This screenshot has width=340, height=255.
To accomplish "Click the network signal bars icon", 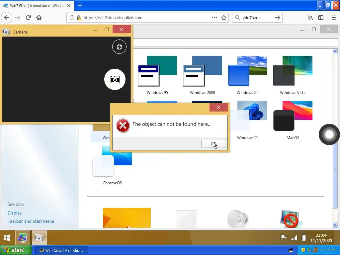I will click(x=294, y=238).
